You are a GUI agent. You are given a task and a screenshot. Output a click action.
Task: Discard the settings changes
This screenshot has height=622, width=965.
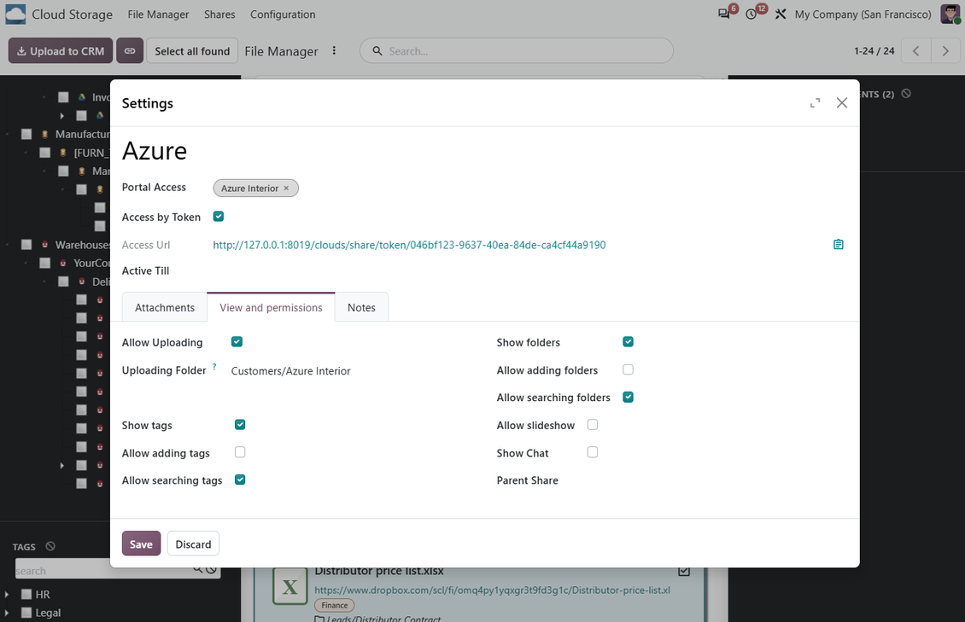193,544
